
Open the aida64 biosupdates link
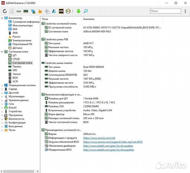click(x=109, y=150)
